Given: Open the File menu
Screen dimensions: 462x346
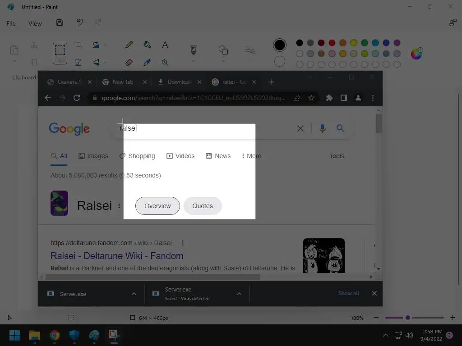Looking at the screenshot, I should pos(11,23).
